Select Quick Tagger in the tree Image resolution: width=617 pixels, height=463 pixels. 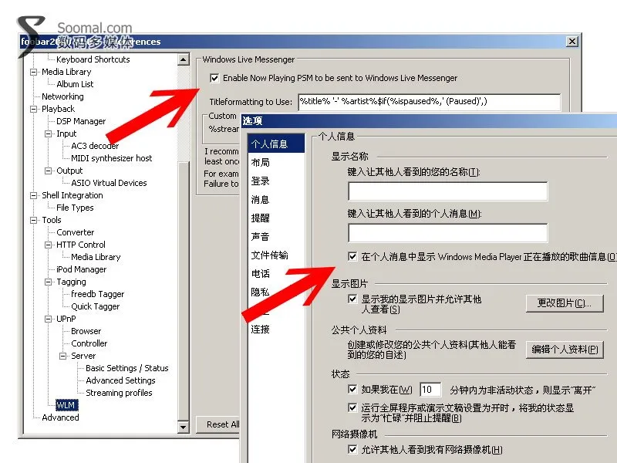(x=95, y=306)
